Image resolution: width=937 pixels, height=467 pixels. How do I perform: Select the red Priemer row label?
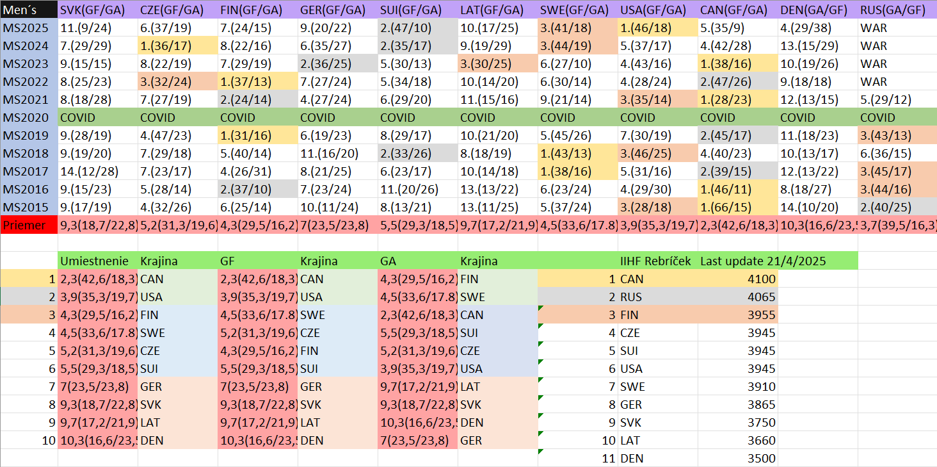29,225
